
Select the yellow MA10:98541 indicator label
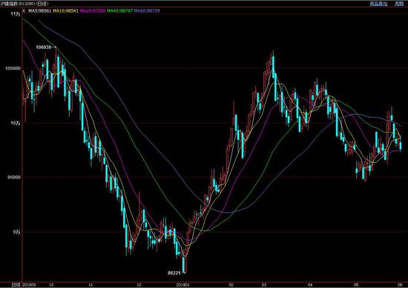click(x=65, y=11)
